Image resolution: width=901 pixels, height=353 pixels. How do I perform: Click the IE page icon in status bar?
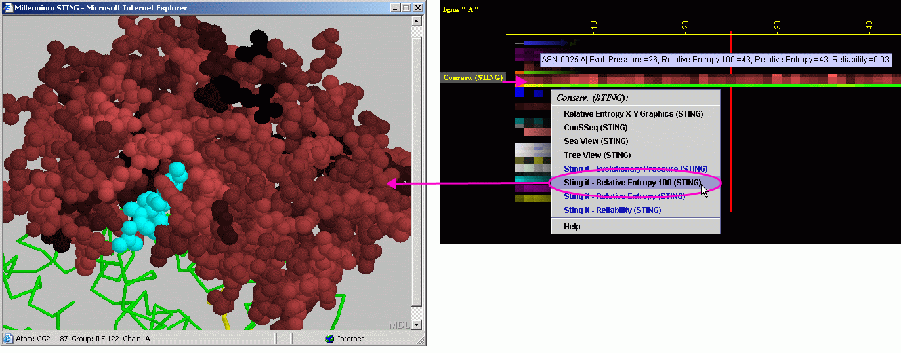click(8, 339)
